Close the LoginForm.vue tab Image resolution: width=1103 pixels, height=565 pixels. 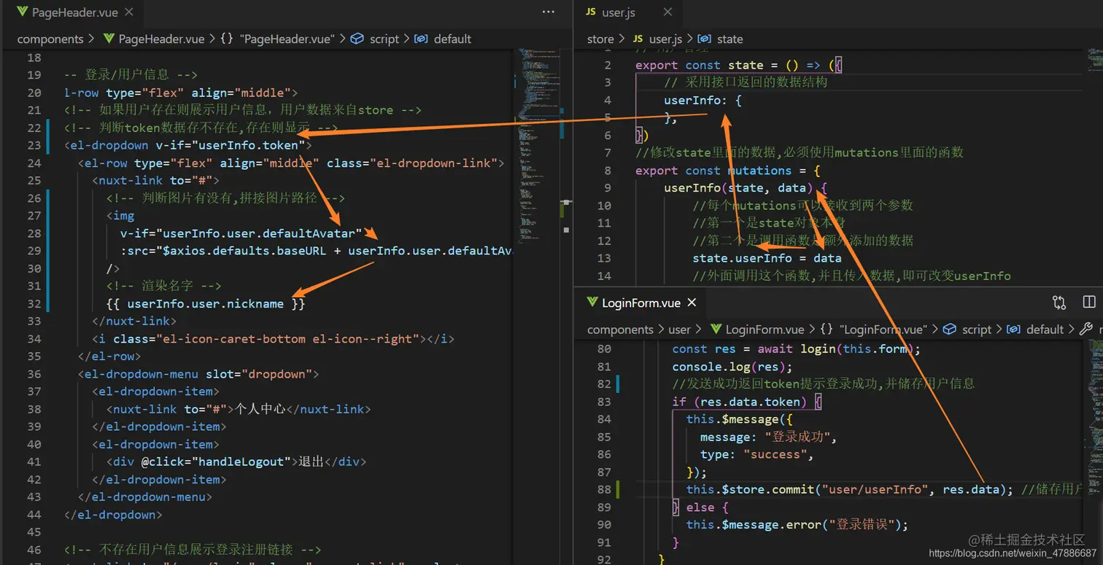click(x=692, y=303)
